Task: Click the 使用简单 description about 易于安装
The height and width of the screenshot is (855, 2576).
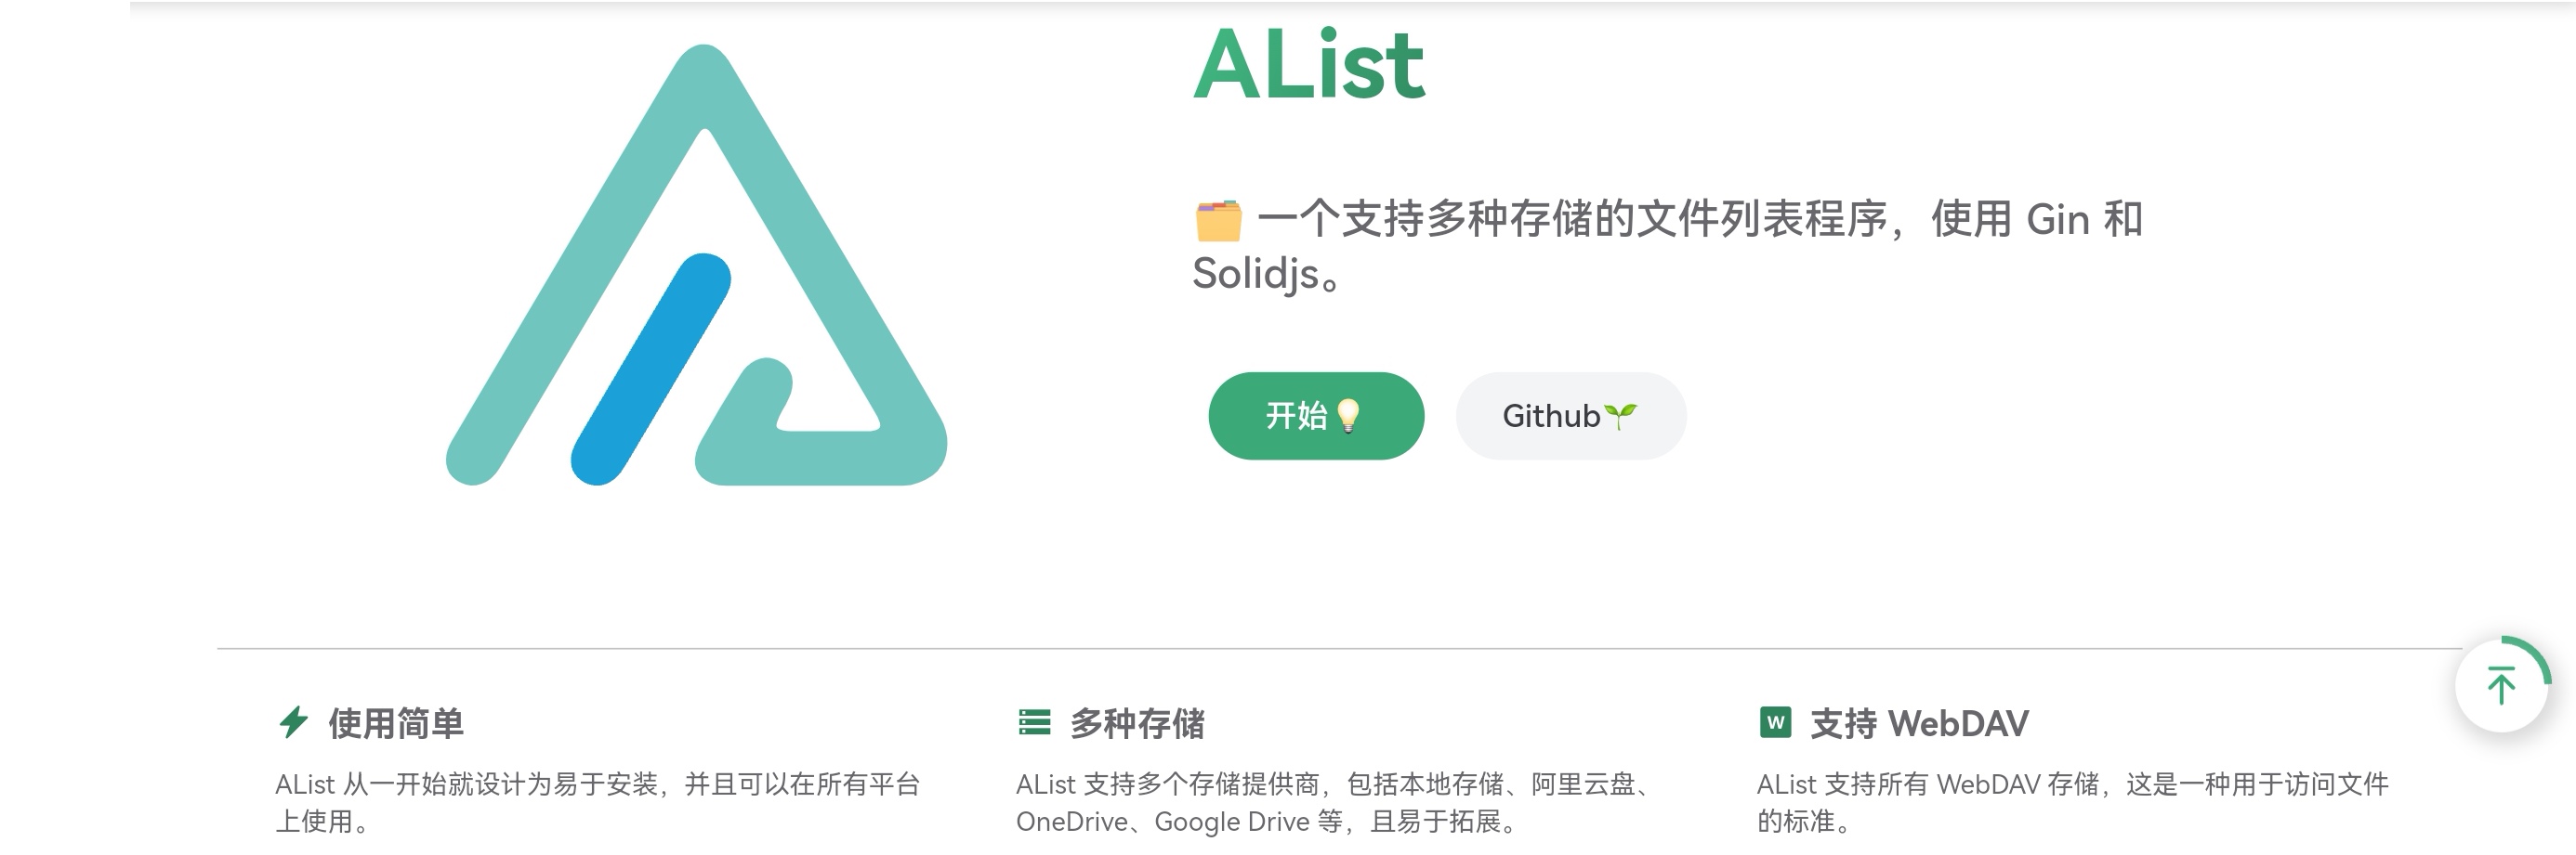Action: (597, 802)
